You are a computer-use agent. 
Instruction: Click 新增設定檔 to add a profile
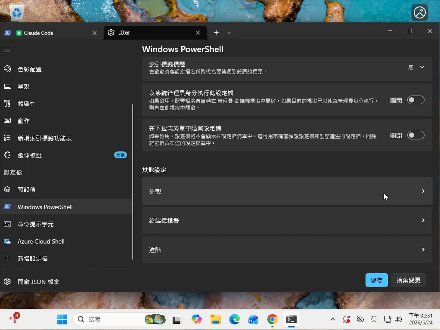(x=66, y=258)
